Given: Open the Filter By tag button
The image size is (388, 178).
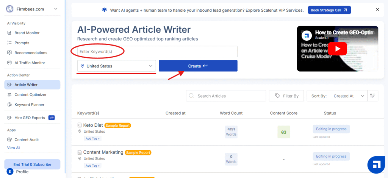Looking at the screenshot, I should pyautogui.click(x=286, y=96).
